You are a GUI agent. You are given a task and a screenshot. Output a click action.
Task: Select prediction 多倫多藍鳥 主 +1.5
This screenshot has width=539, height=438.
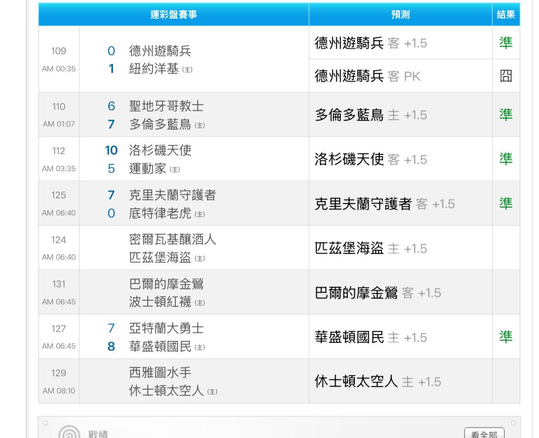coord(370,115)
